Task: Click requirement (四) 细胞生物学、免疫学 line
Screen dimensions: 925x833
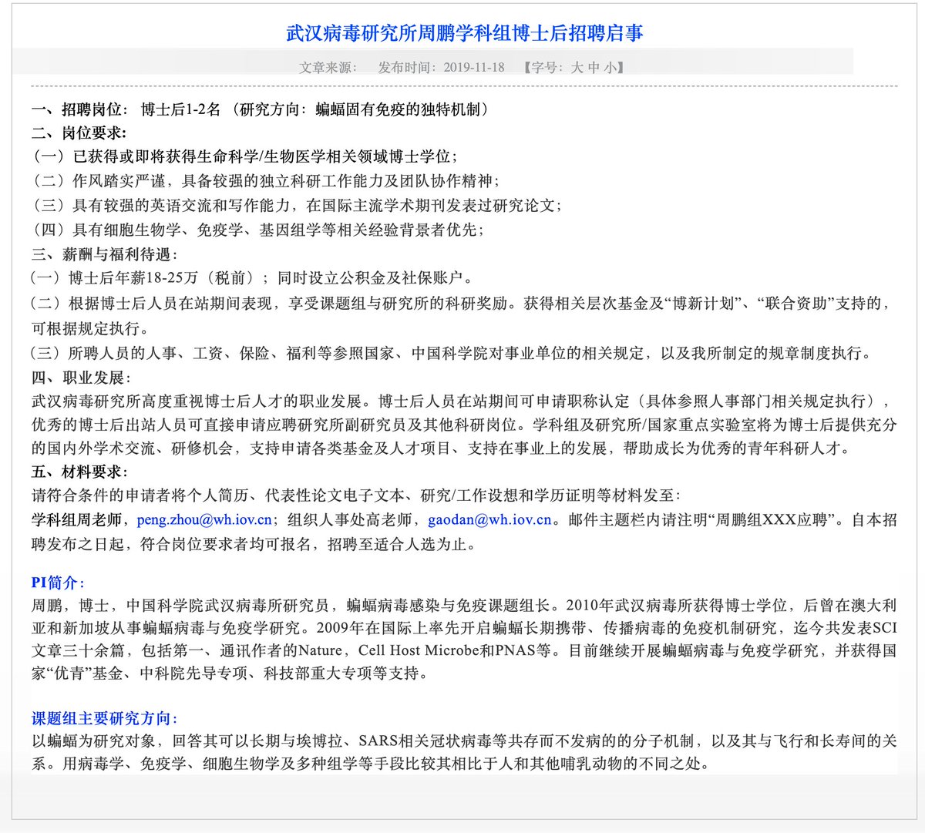Action: (x=257, y=230)
